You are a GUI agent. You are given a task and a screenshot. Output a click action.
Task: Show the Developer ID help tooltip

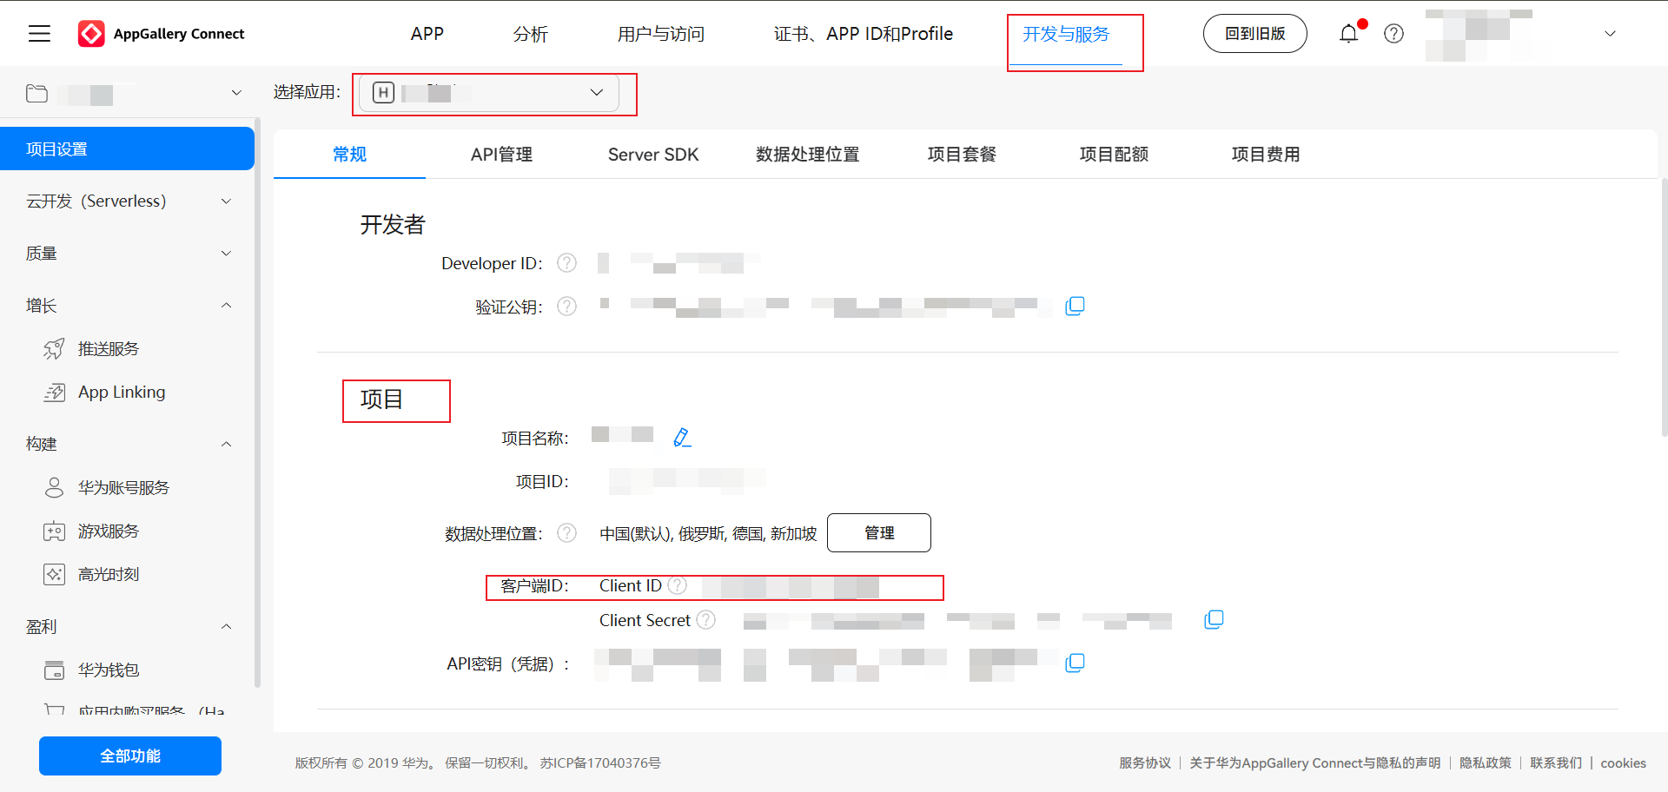pos(566,263)
